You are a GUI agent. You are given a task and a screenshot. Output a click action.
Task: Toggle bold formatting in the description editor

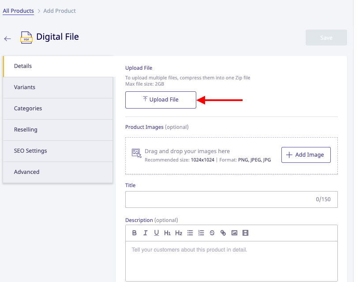pyautogui.click(x=135, y=233)
